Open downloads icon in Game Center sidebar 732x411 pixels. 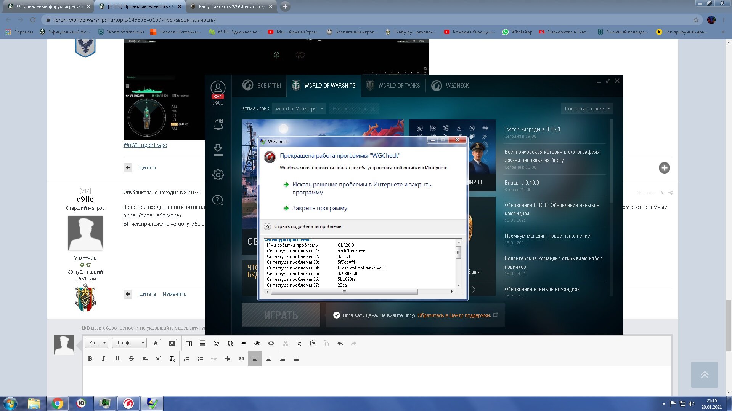218,150
